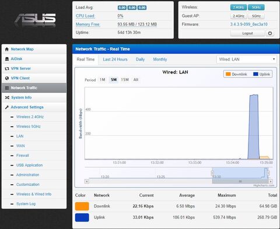Click the ASUS logo
Viewport: 280px width, 229px height.
pyautogui.click(x=35, y=20)
